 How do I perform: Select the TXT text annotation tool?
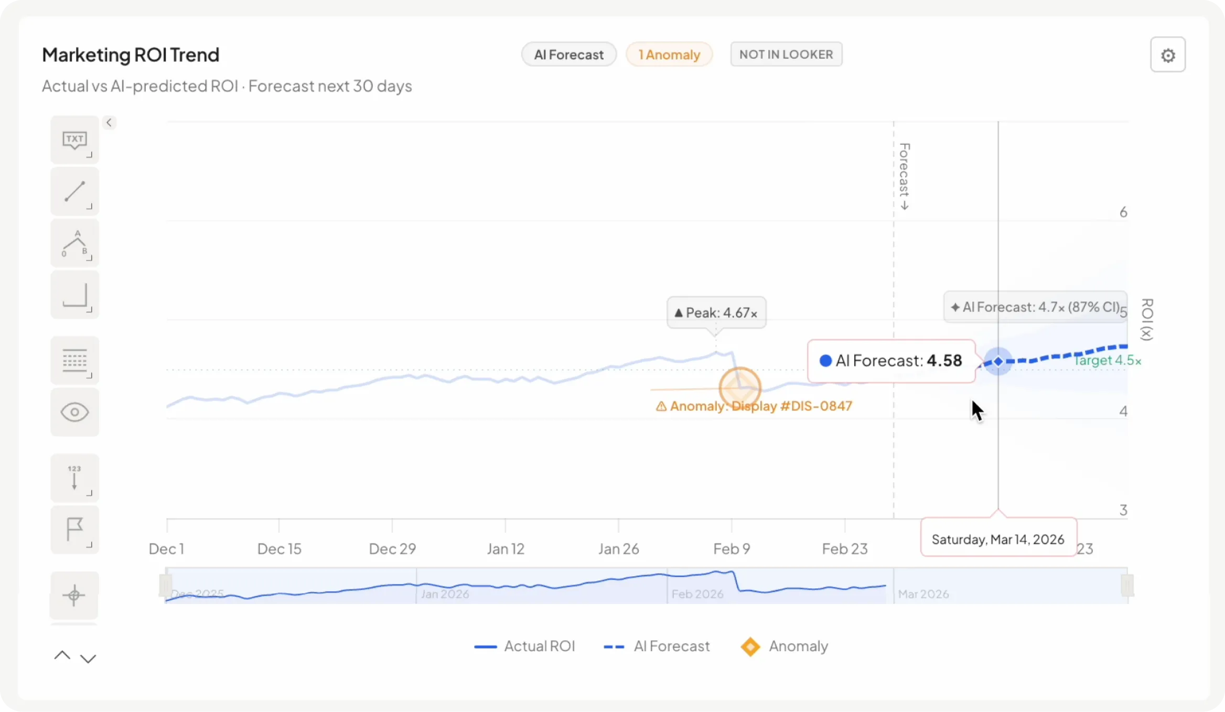pos(74,140)
